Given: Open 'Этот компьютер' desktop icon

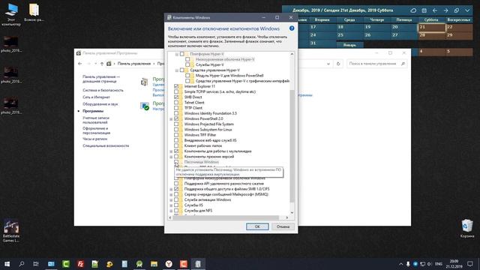Looking at the screenshot, I should [11, 14].
